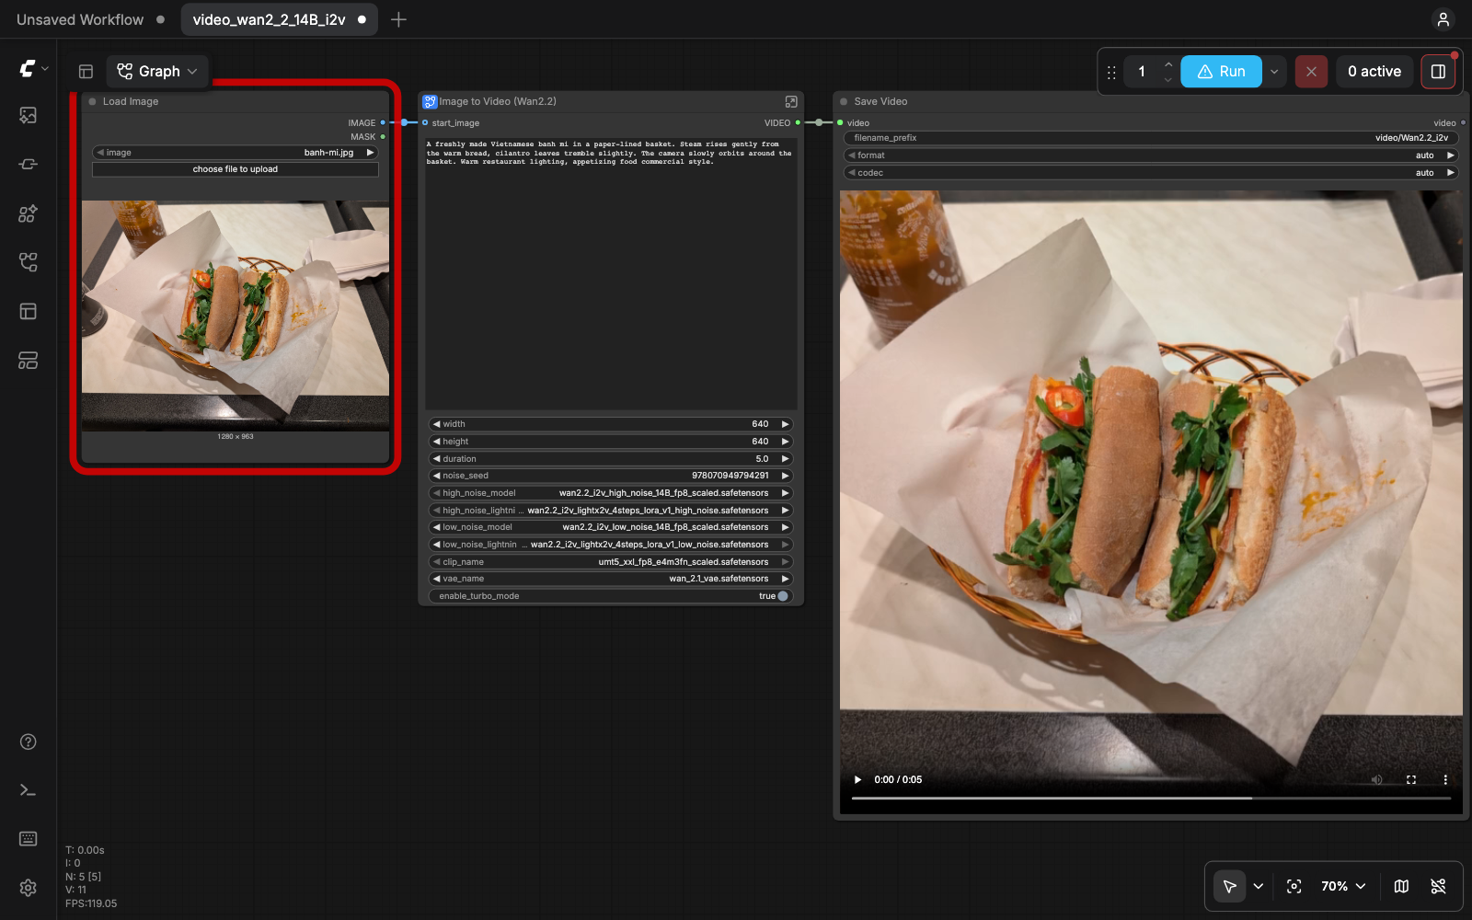Toggle the right side panel button
The height and width of the screenshot is (920, 1472).
pyautogui.click(x=1439, y=72)
